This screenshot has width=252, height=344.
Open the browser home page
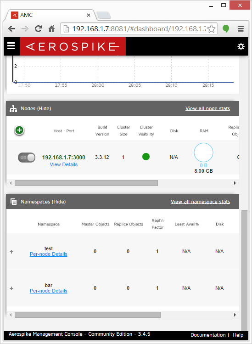(x=51, y=29)
